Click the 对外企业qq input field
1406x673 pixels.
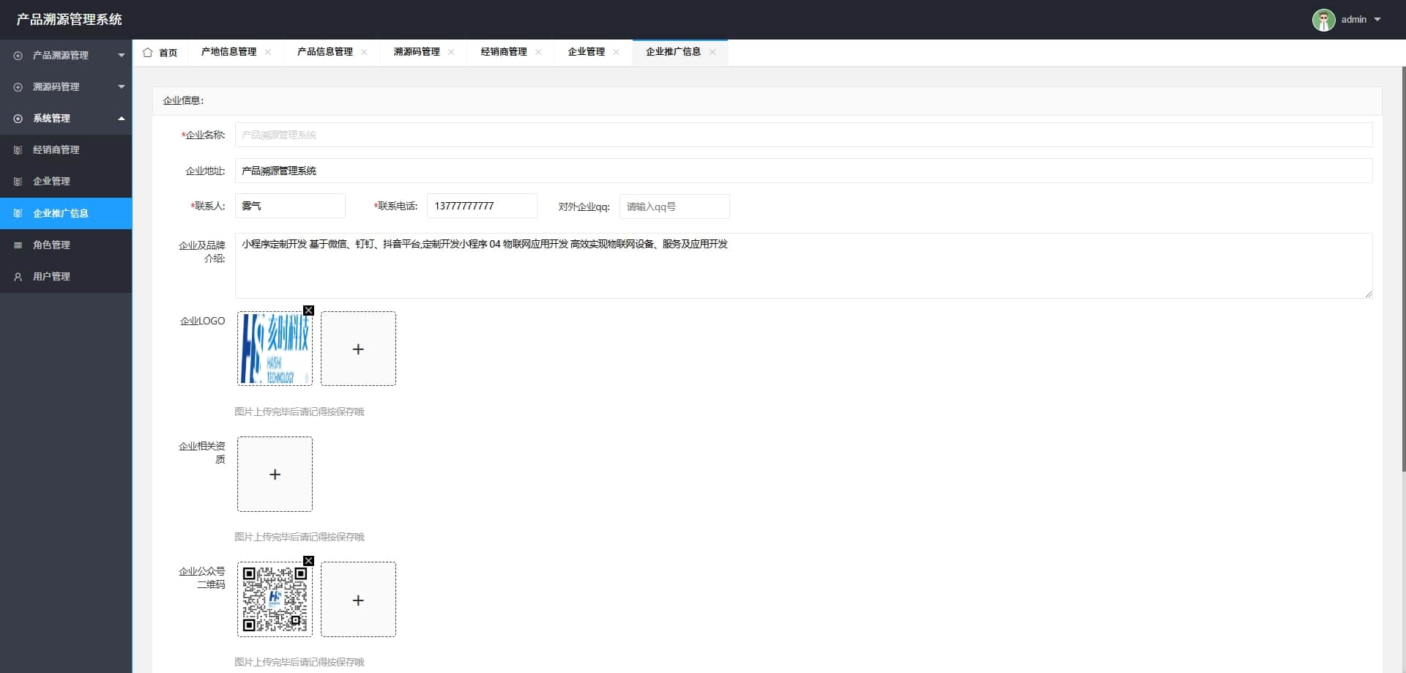pos(674,207)
